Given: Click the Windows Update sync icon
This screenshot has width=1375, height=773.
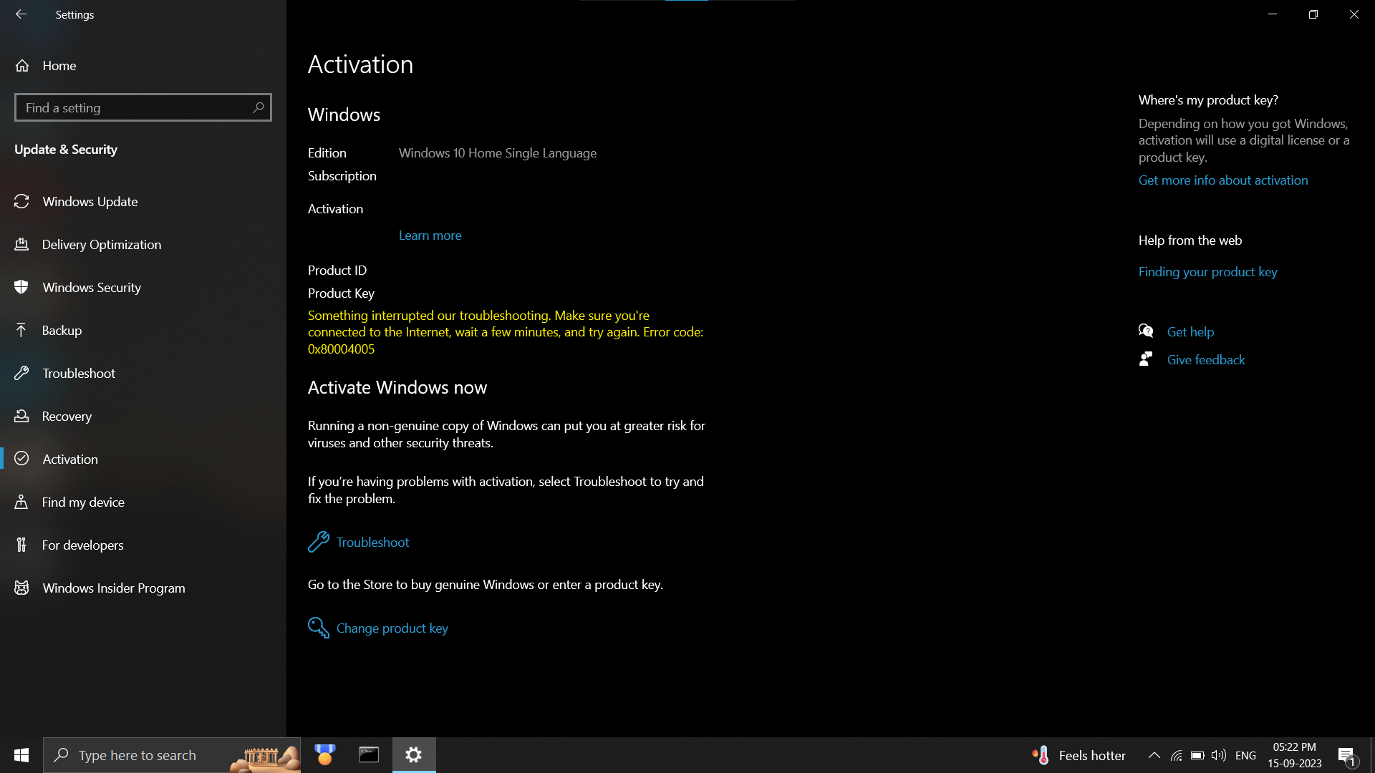Looking at the screenshot, I should 21,201.
